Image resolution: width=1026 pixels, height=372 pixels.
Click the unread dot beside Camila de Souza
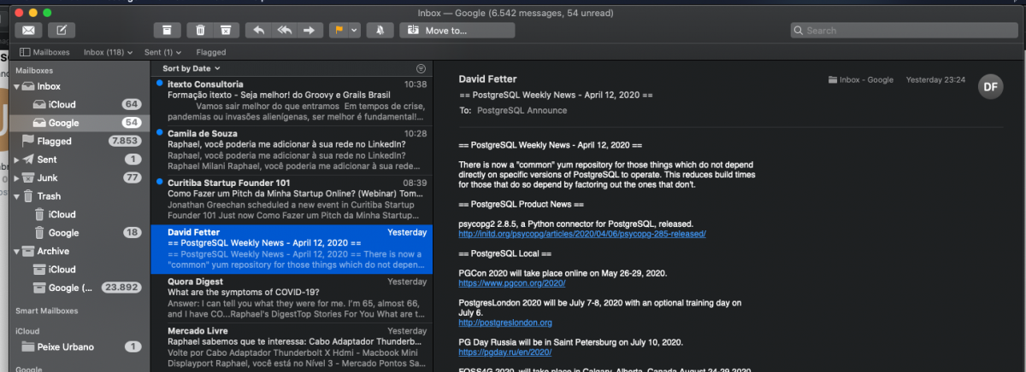pyautogui.click(x=160, y=134)
